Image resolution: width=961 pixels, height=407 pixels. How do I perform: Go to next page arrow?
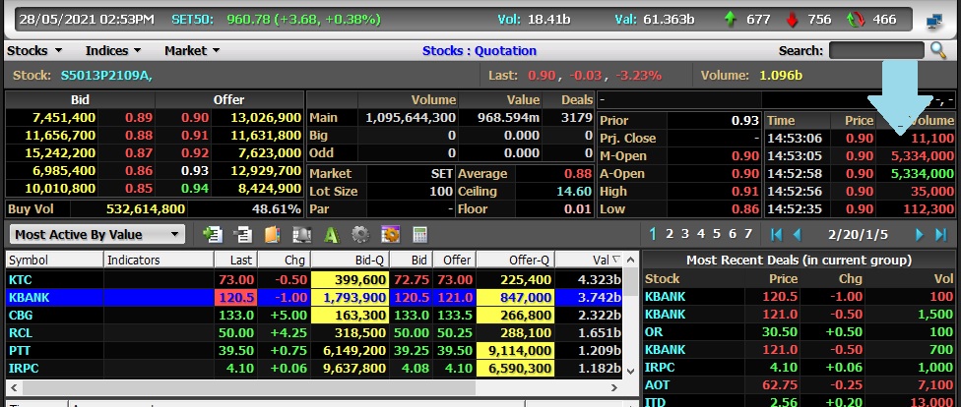pos(920,234)
